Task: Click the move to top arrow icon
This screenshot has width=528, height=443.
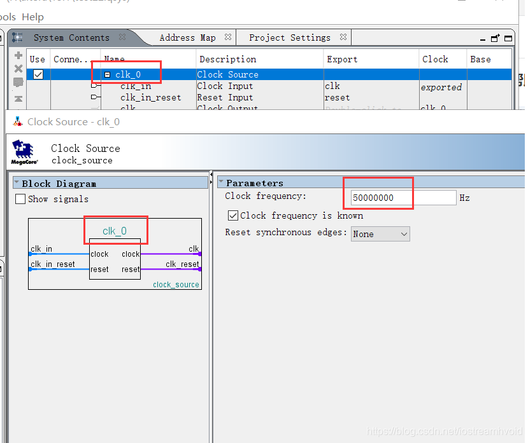Action: tap(18, 99)
